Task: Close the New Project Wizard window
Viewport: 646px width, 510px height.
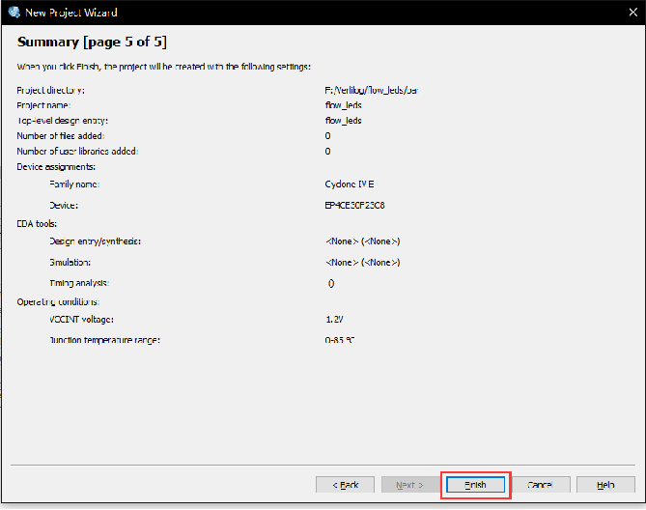Action: pos(633,13)
